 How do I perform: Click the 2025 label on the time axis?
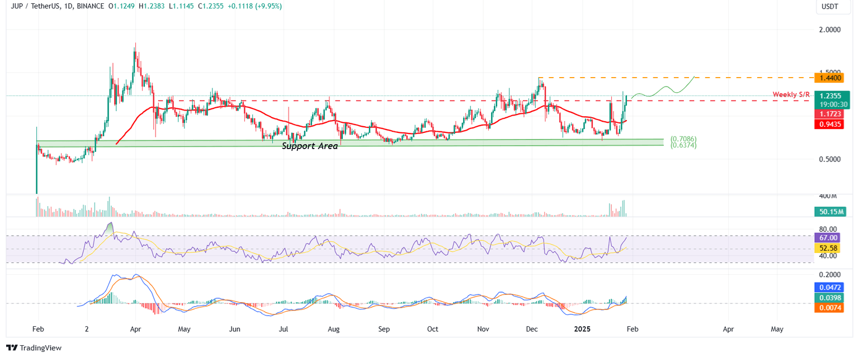tap(582, 330)
